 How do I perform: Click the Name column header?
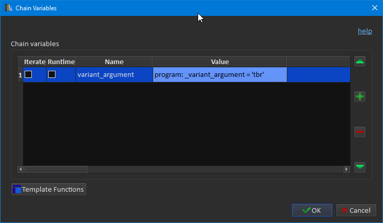(114, 62)
